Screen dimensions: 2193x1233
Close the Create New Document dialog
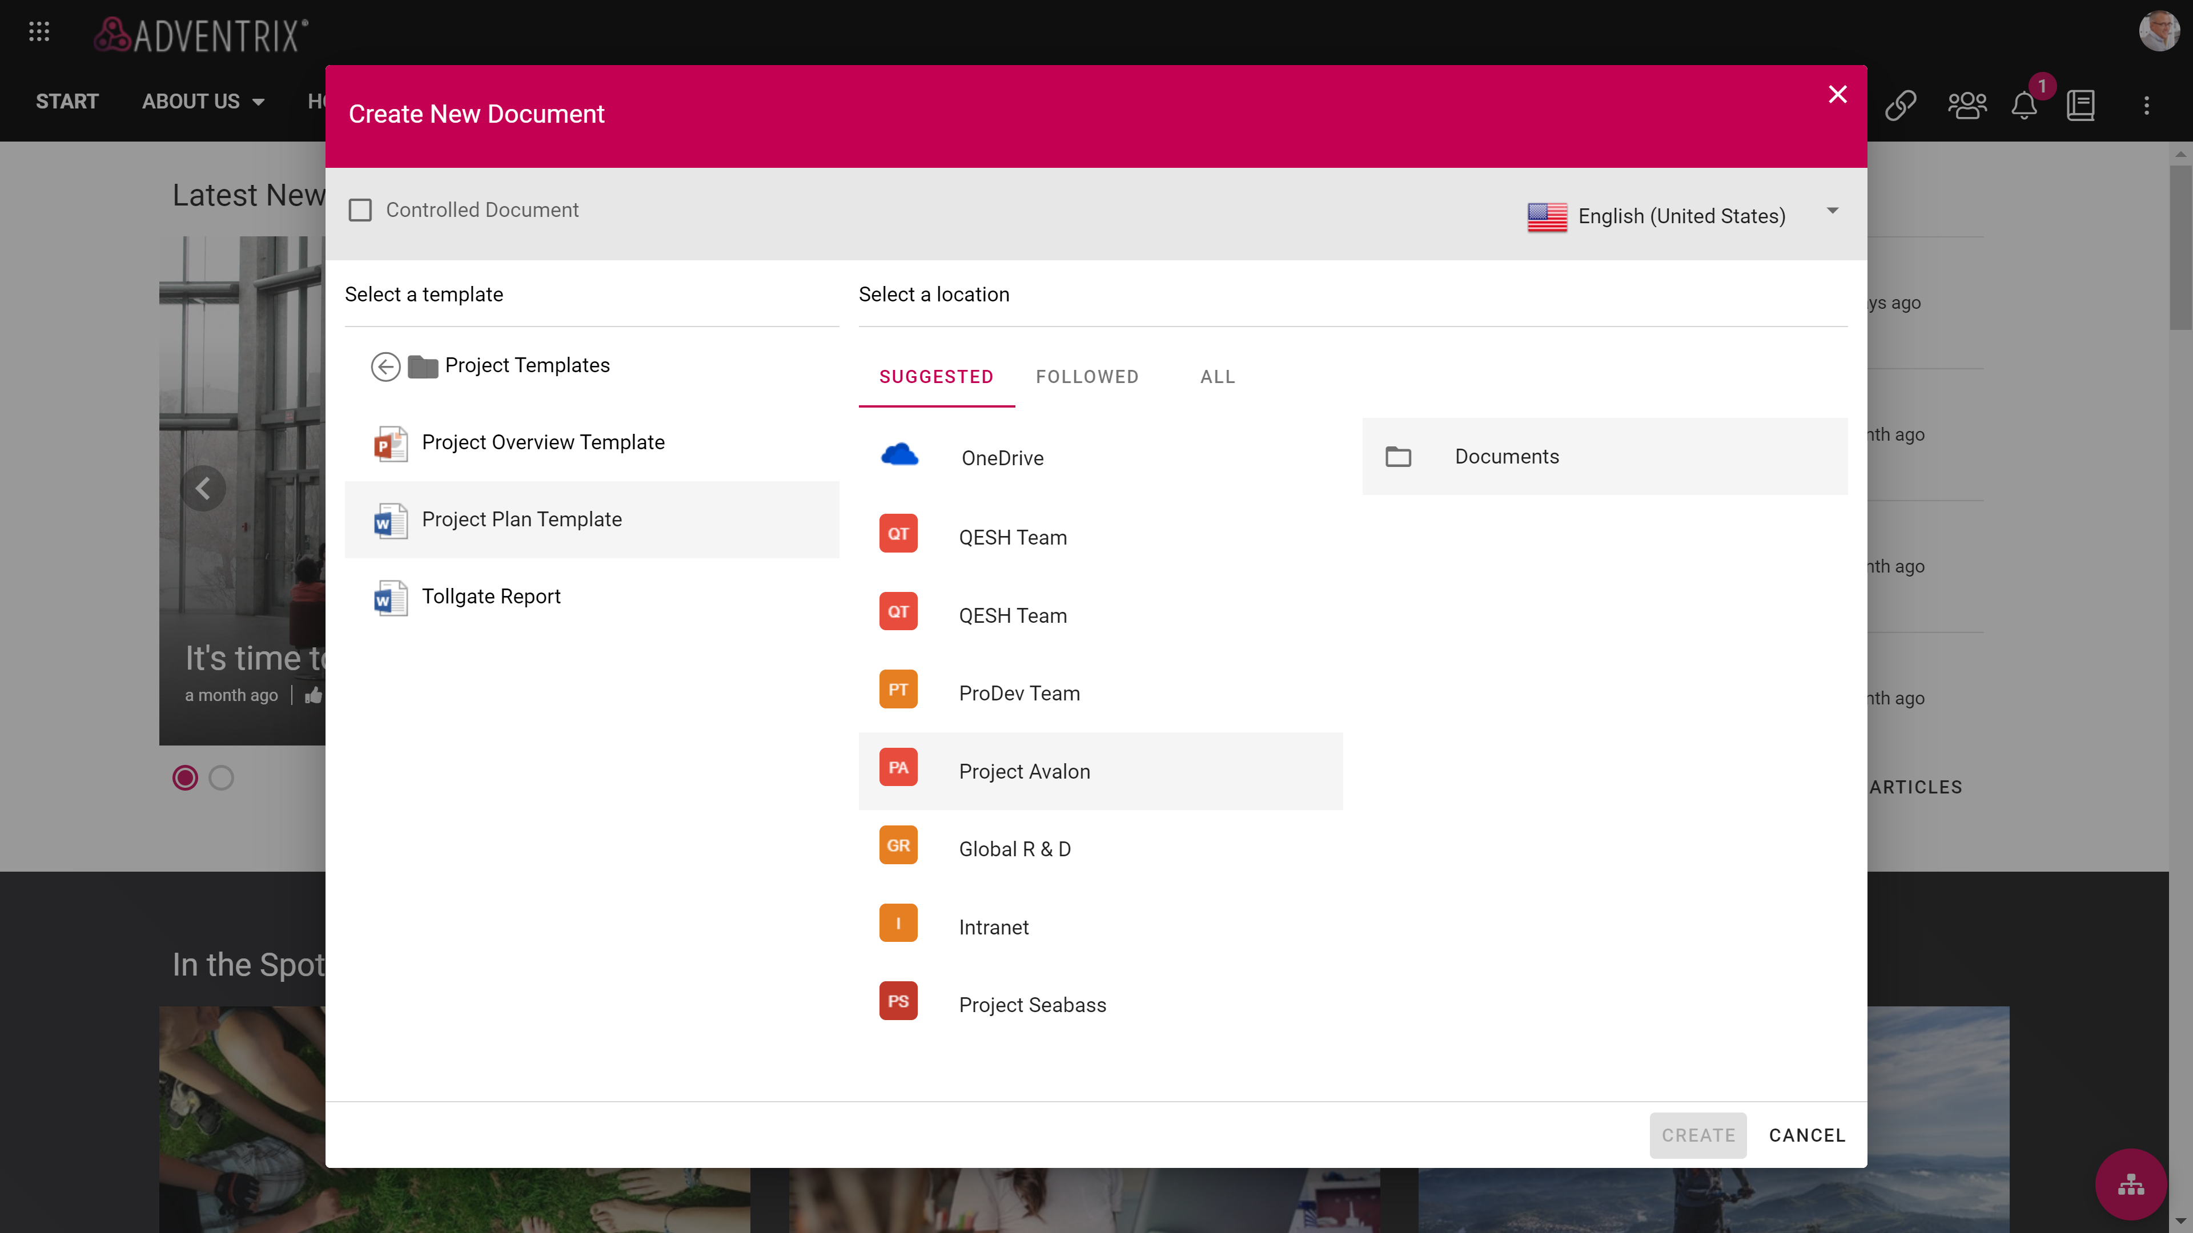(x=1837, y=94)
